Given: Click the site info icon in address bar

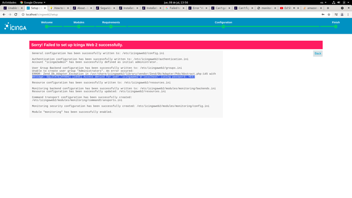Looking at the screenshot, I should 23,14.
